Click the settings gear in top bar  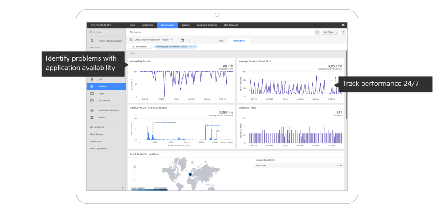click(x=343, y=25)
